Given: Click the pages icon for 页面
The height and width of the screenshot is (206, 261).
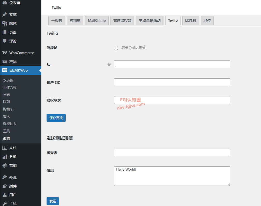Looking at the screenshot, I should [x=5, y=32].
